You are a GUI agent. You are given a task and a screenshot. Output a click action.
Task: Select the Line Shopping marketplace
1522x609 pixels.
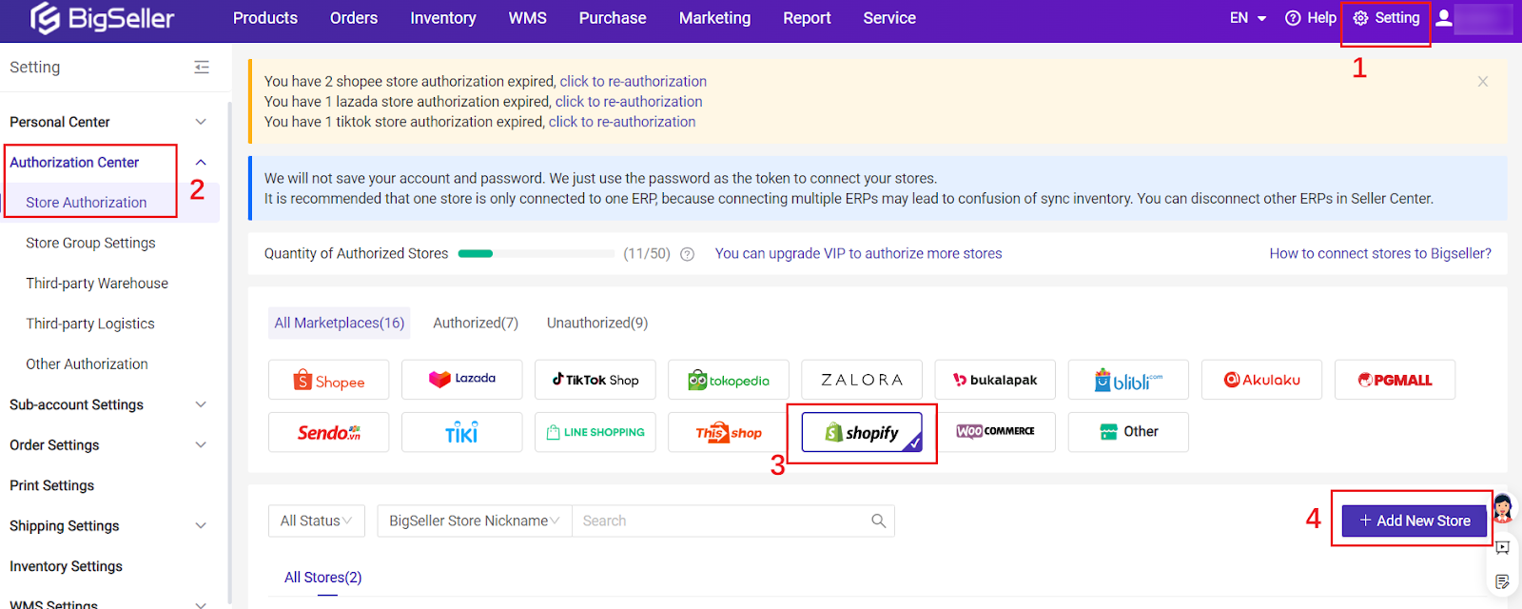tap(595, 432)
